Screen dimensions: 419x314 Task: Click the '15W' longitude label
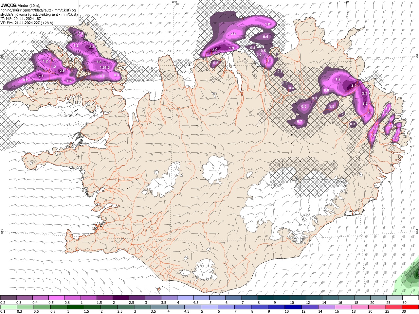tap(347, 2)
